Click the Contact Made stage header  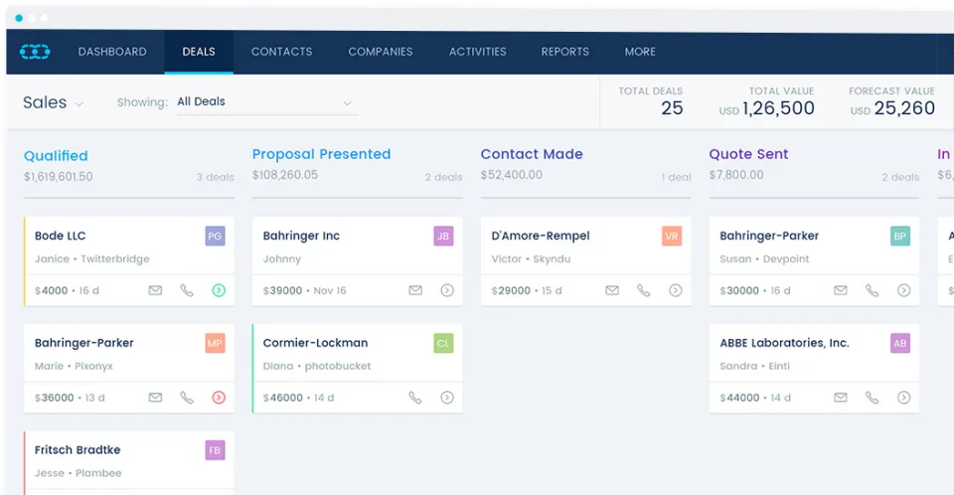[x=532, y=155]
